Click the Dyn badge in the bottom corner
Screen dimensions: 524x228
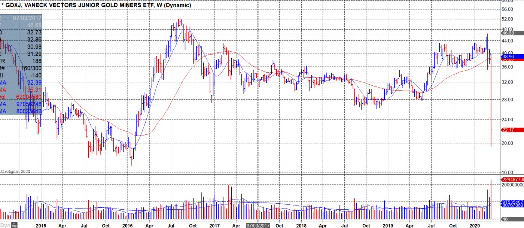(x=5, y=225)
